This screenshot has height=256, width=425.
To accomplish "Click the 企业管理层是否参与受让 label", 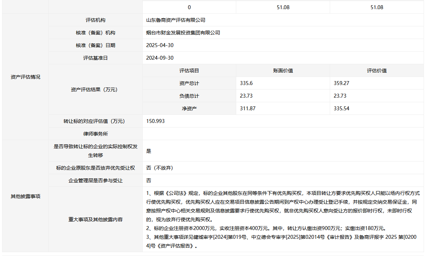I will (95, 180).
